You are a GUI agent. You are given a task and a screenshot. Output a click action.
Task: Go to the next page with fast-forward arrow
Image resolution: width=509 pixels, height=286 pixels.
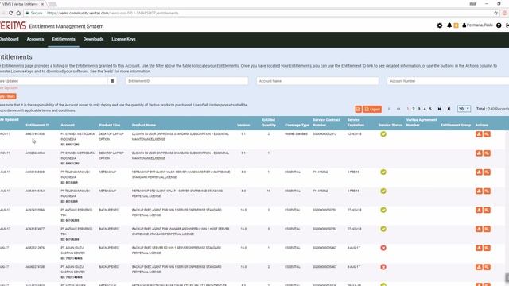point(440,109)
